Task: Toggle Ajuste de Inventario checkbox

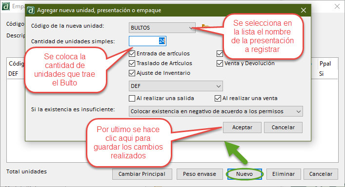Action: pos(132,73)
